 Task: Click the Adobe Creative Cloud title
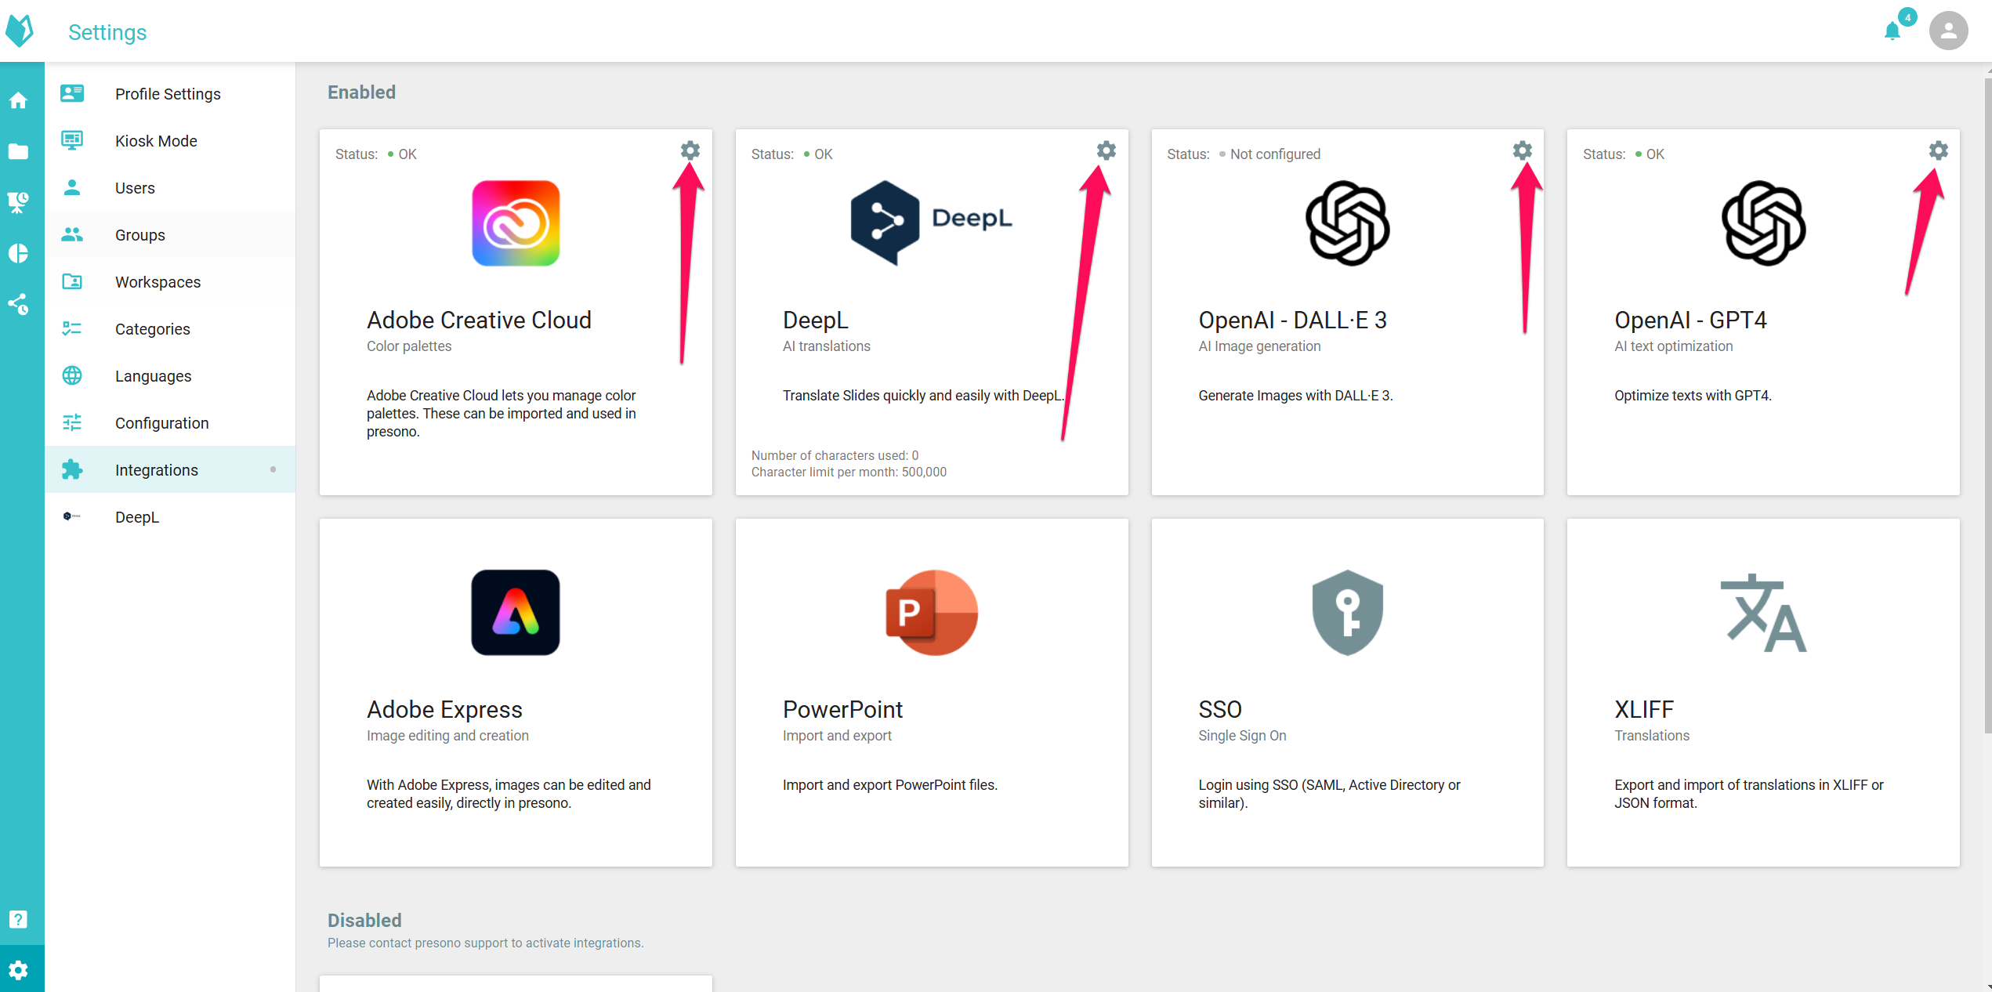pos(479,320)
